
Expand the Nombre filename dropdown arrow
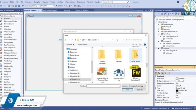119,86
